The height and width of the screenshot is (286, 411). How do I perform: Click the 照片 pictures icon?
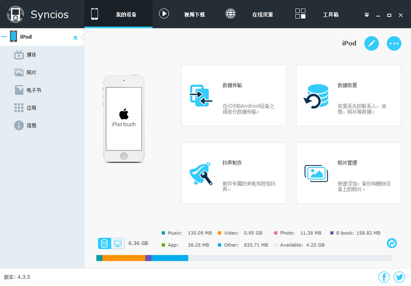point(19,72)
